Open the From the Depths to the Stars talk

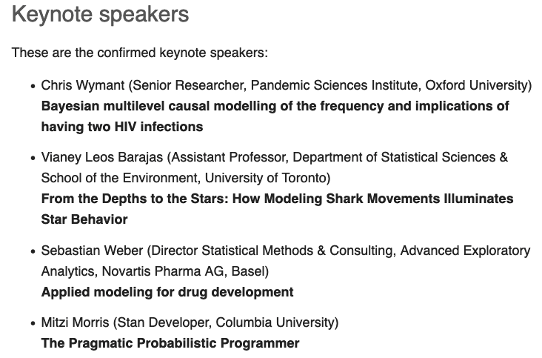pos(277,199)
